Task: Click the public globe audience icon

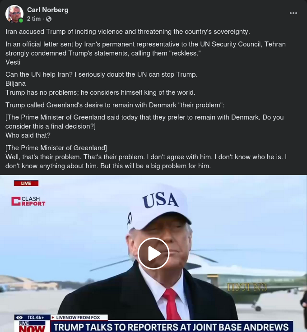Action: tap(49, 19)
